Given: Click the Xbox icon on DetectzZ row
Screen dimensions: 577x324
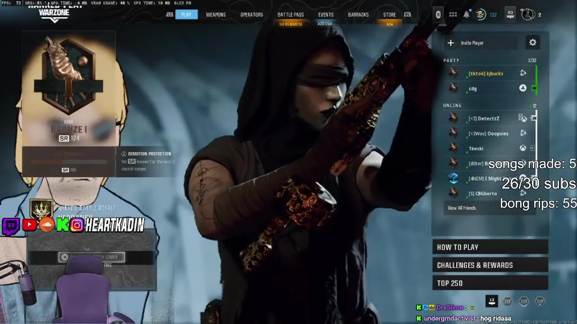Looking at the screenshot, I should coord(523,118).
